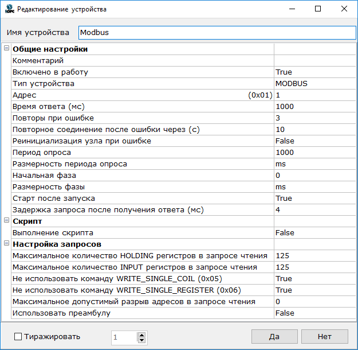Collapse the Настройка запросов section
The height and width of the screenshot is (350, 358).
6,244
